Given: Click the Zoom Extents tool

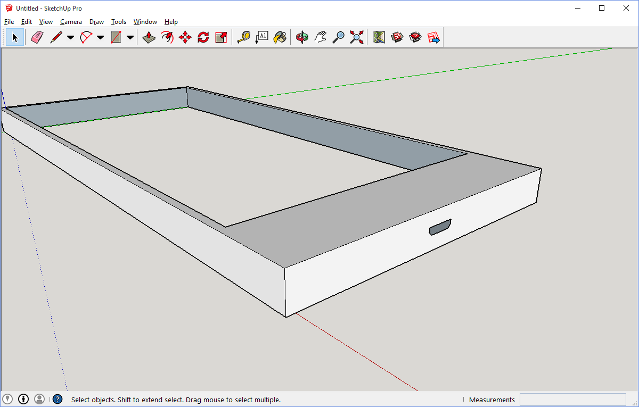Looking at the screenshot, I should pyautogui.click(x=356, y=37).
